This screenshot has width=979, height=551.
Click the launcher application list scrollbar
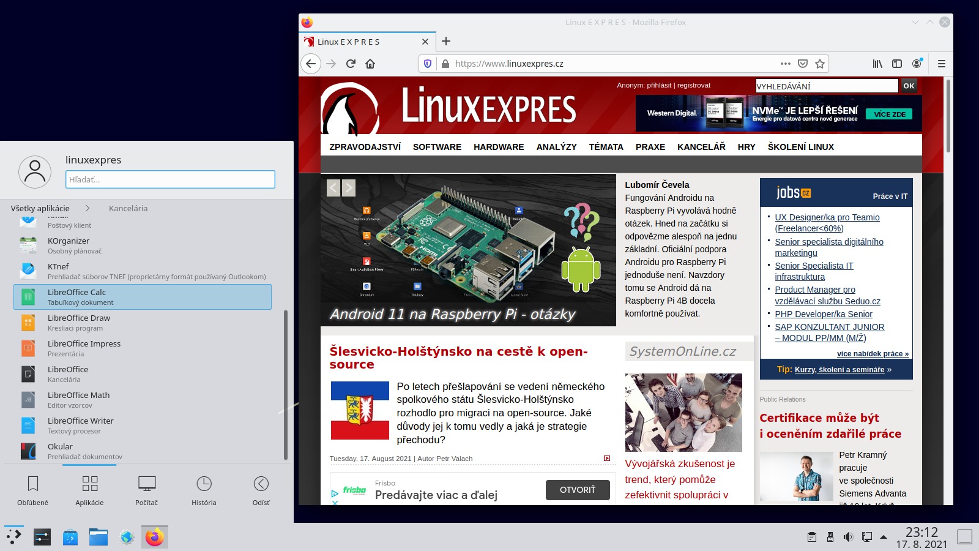pyautogui.click(x=285, y=384)
